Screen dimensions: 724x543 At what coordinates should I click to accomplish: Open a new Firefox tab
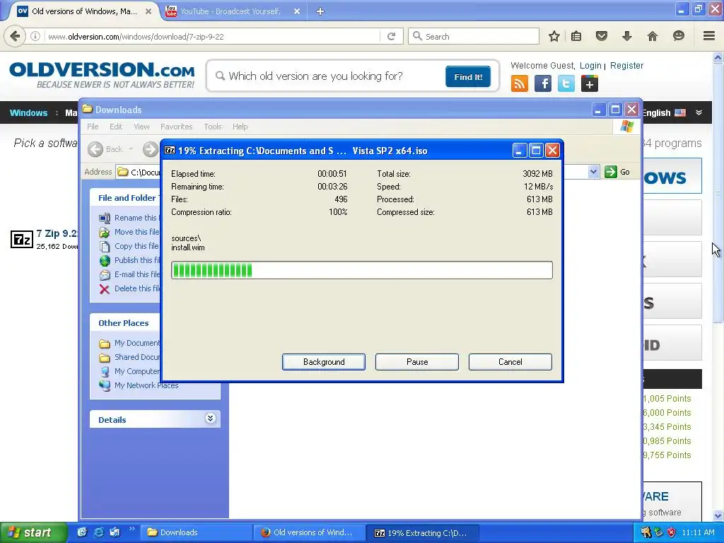(320, 11)
